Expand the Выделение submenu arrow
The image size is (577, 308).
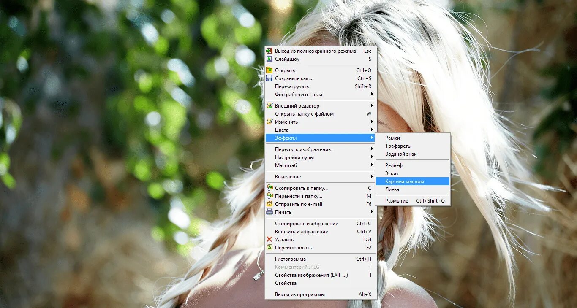pos(372,176)
